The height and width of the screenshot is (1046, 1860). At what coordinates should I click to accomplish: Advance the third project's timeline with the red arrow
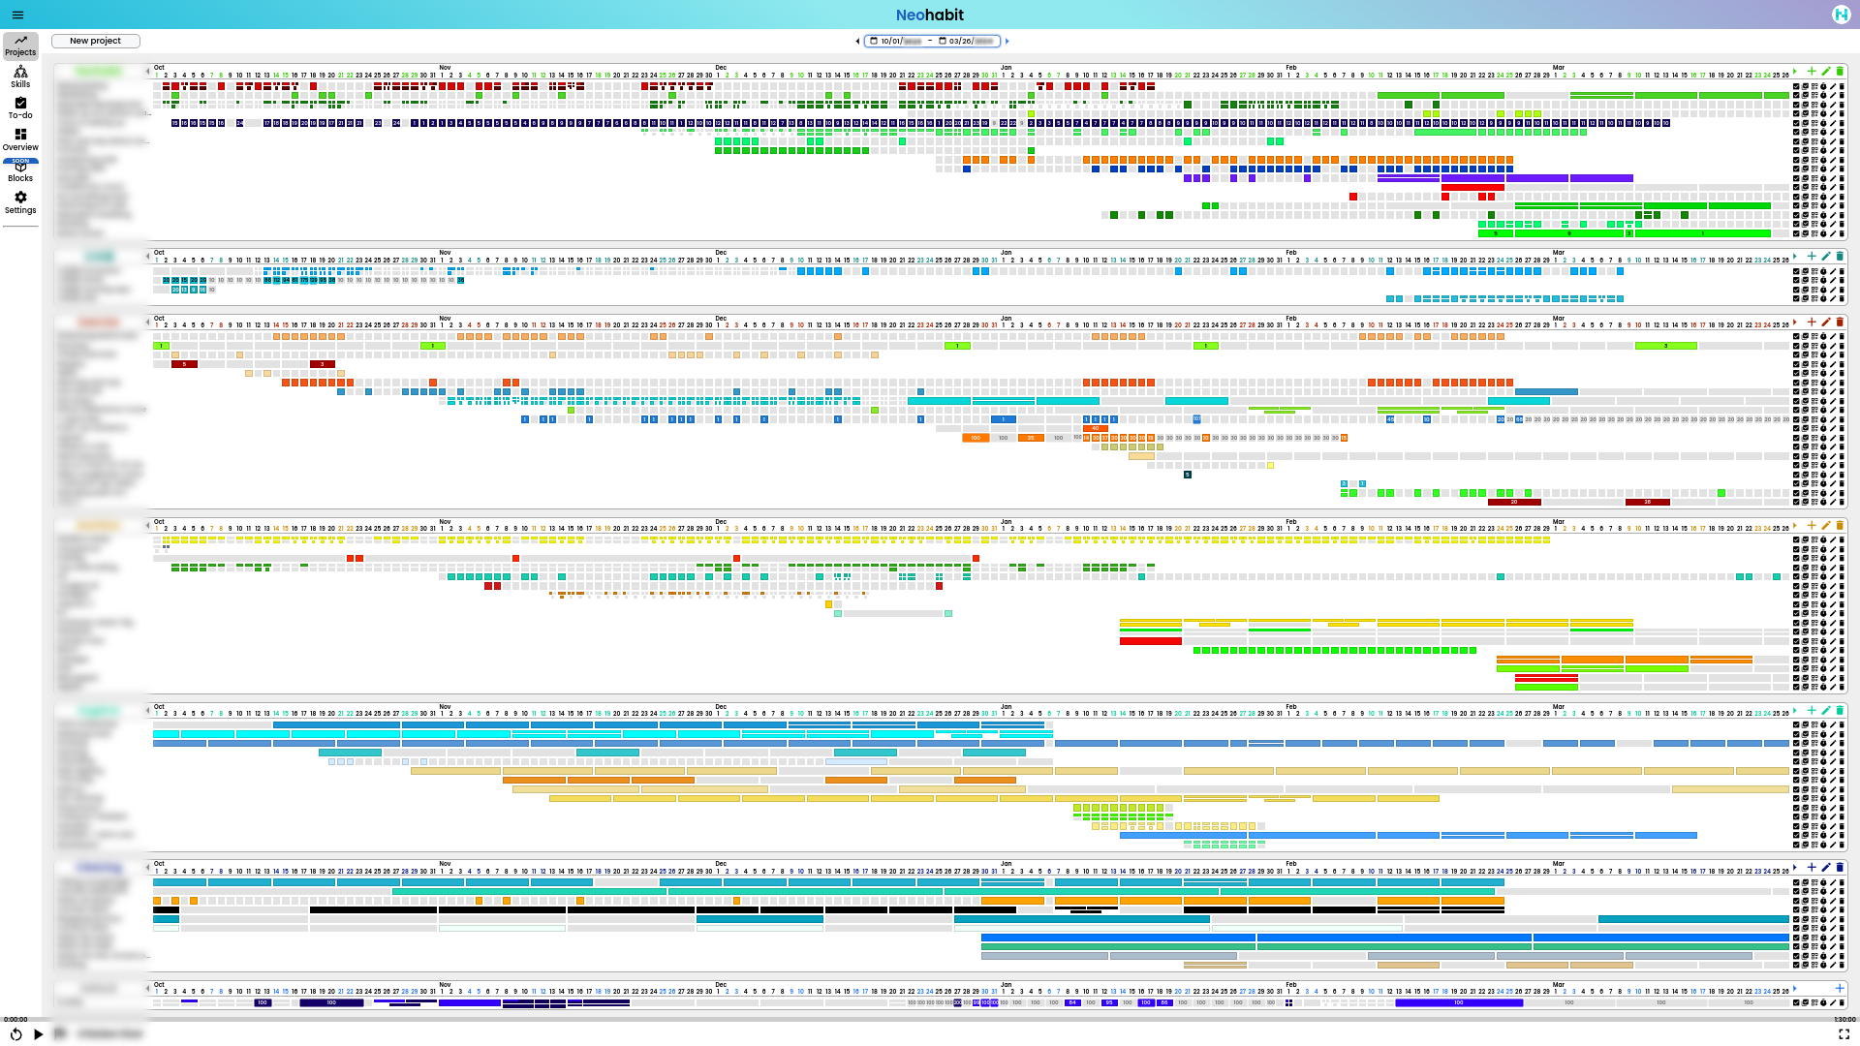pos(1795,322)
